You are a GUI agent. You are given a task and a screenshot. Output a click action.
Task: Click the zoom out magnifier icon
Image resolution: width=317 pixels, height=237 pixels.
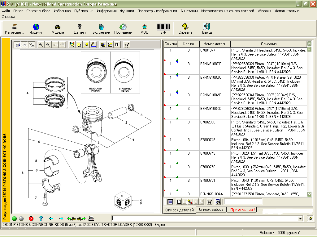click(48, 45)
